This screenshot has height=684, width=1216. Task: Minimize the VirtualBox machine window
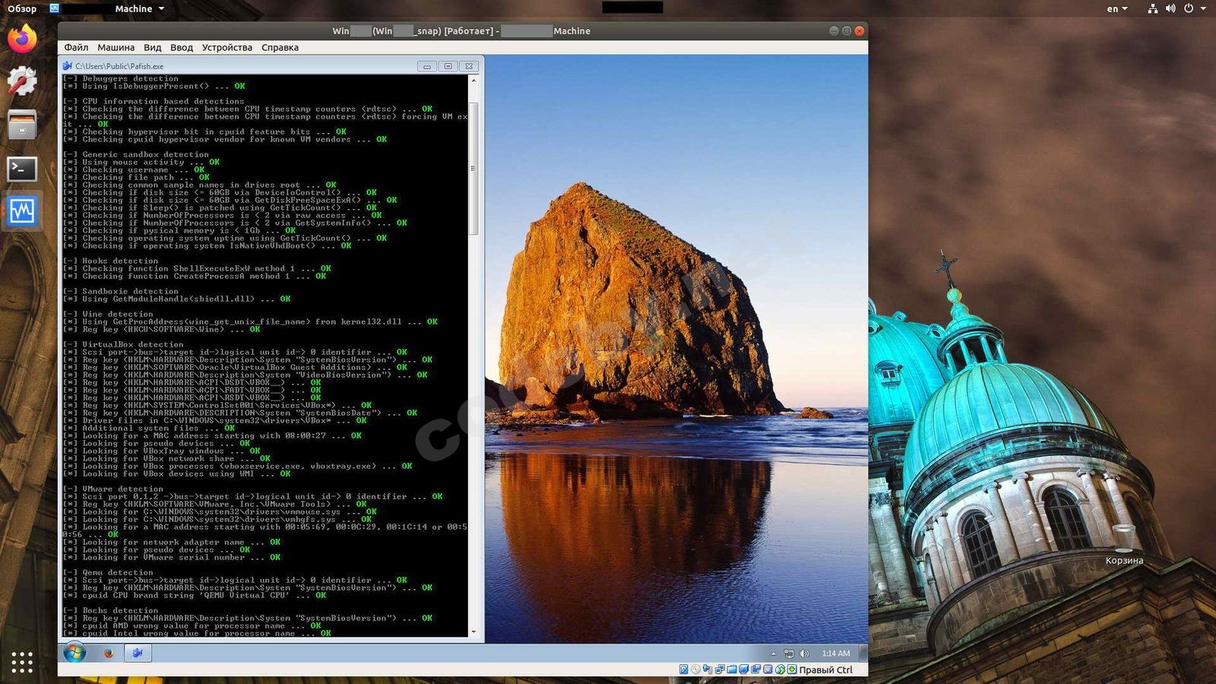tap(834, 30)
